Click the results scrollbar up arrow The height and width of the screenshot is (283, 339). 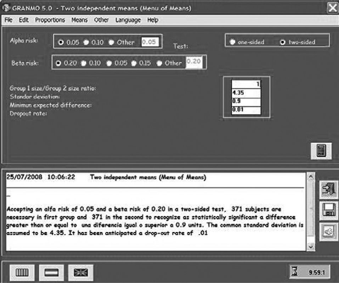pos(310,176)
